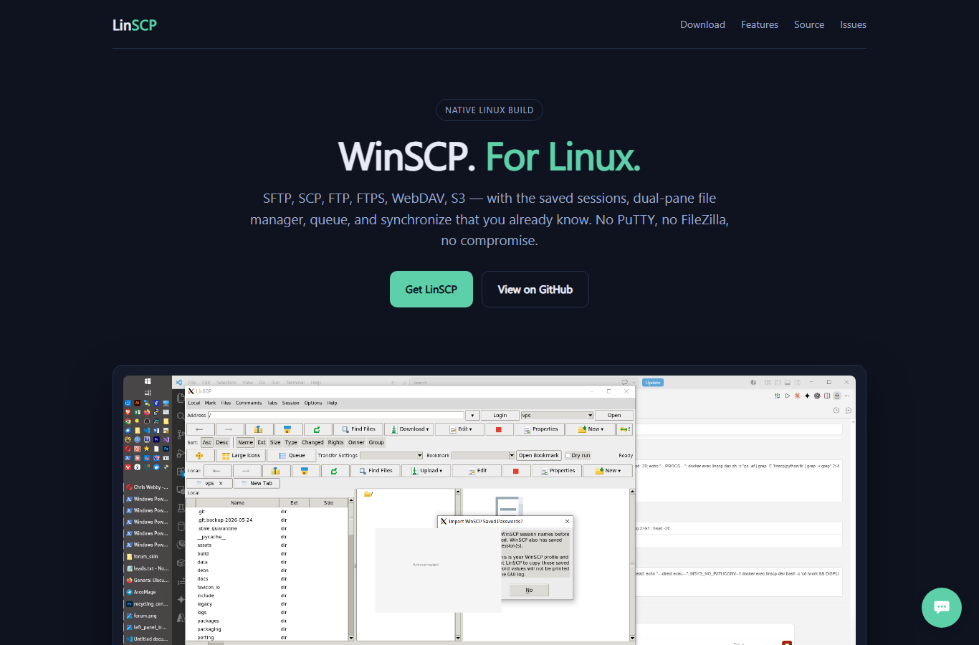Select the Name sort button
The width and height of the screenshot is (979, 645).
[246, 443]
